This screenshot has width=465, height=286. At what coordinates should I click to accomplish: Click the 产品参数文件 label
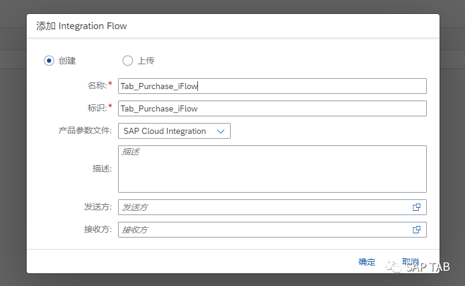(x=85, y=130)
